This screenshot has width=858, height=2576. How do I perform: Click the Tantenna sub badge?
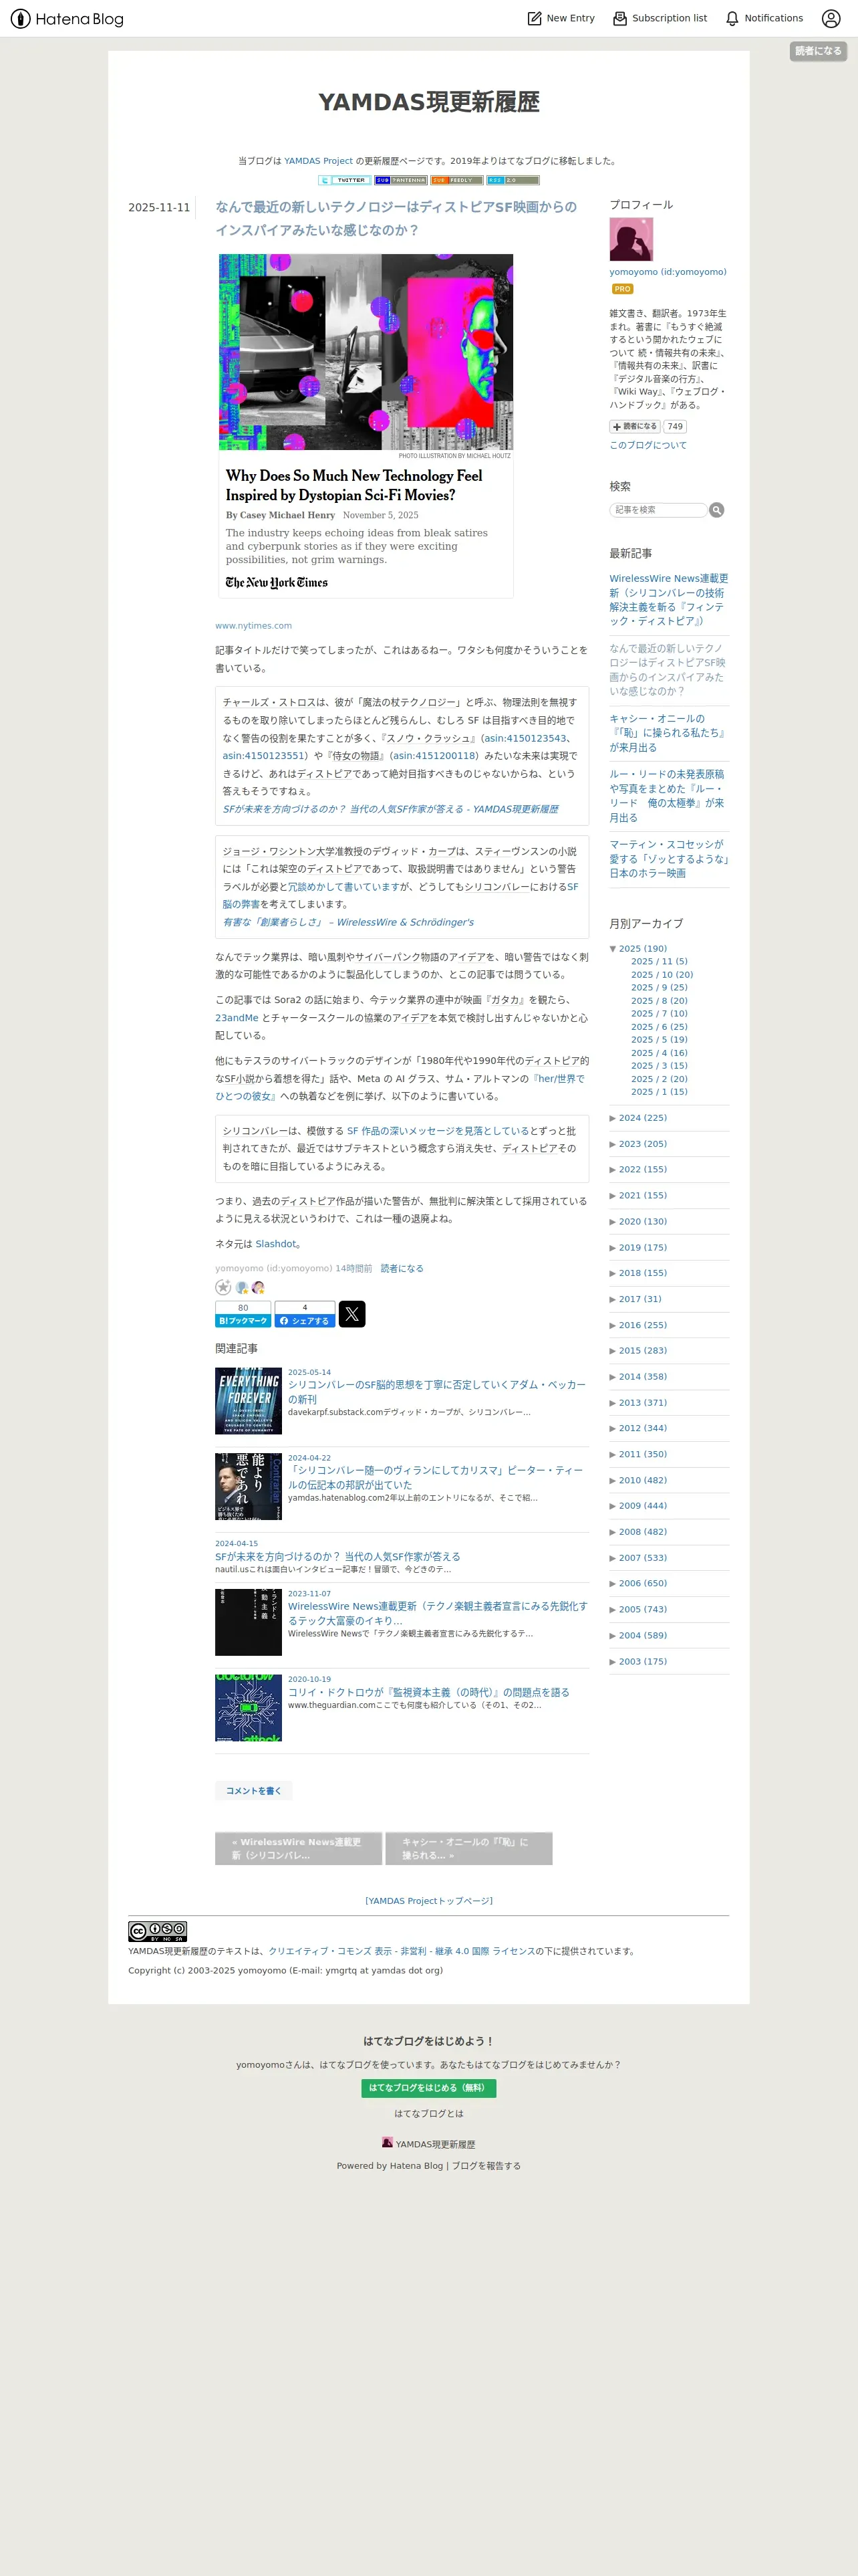400,180
